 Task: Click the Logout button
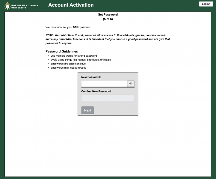pyautogui.click(x=206, y=4)
